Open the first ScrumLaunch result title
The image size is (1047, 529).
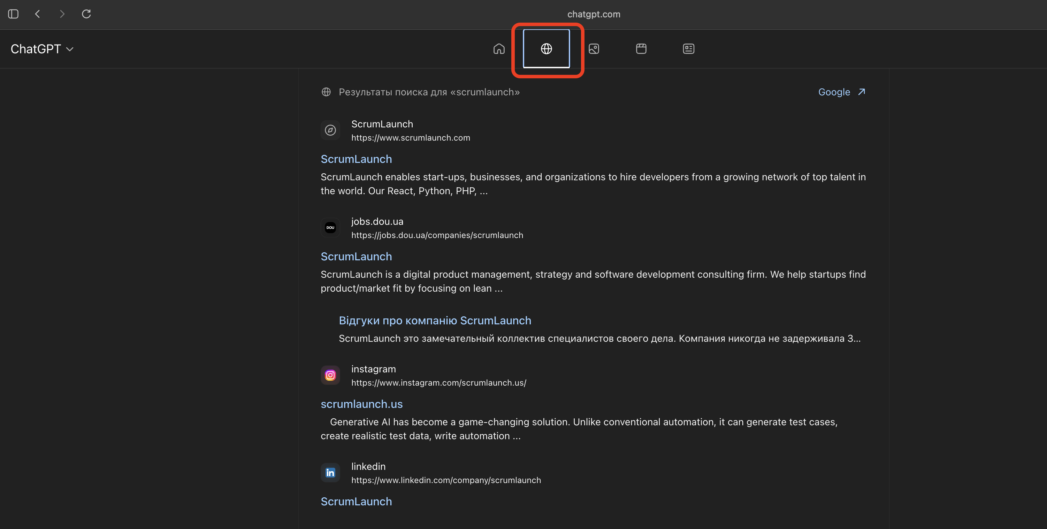356,159
